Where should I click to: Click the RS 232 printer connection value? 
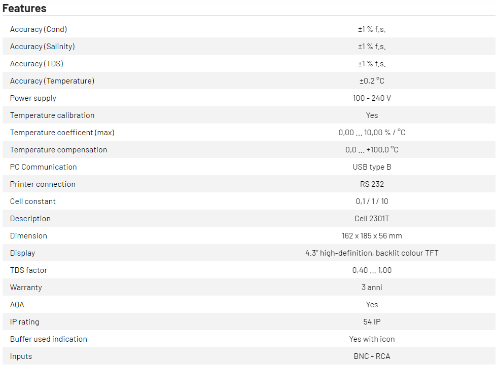point(372,184)
